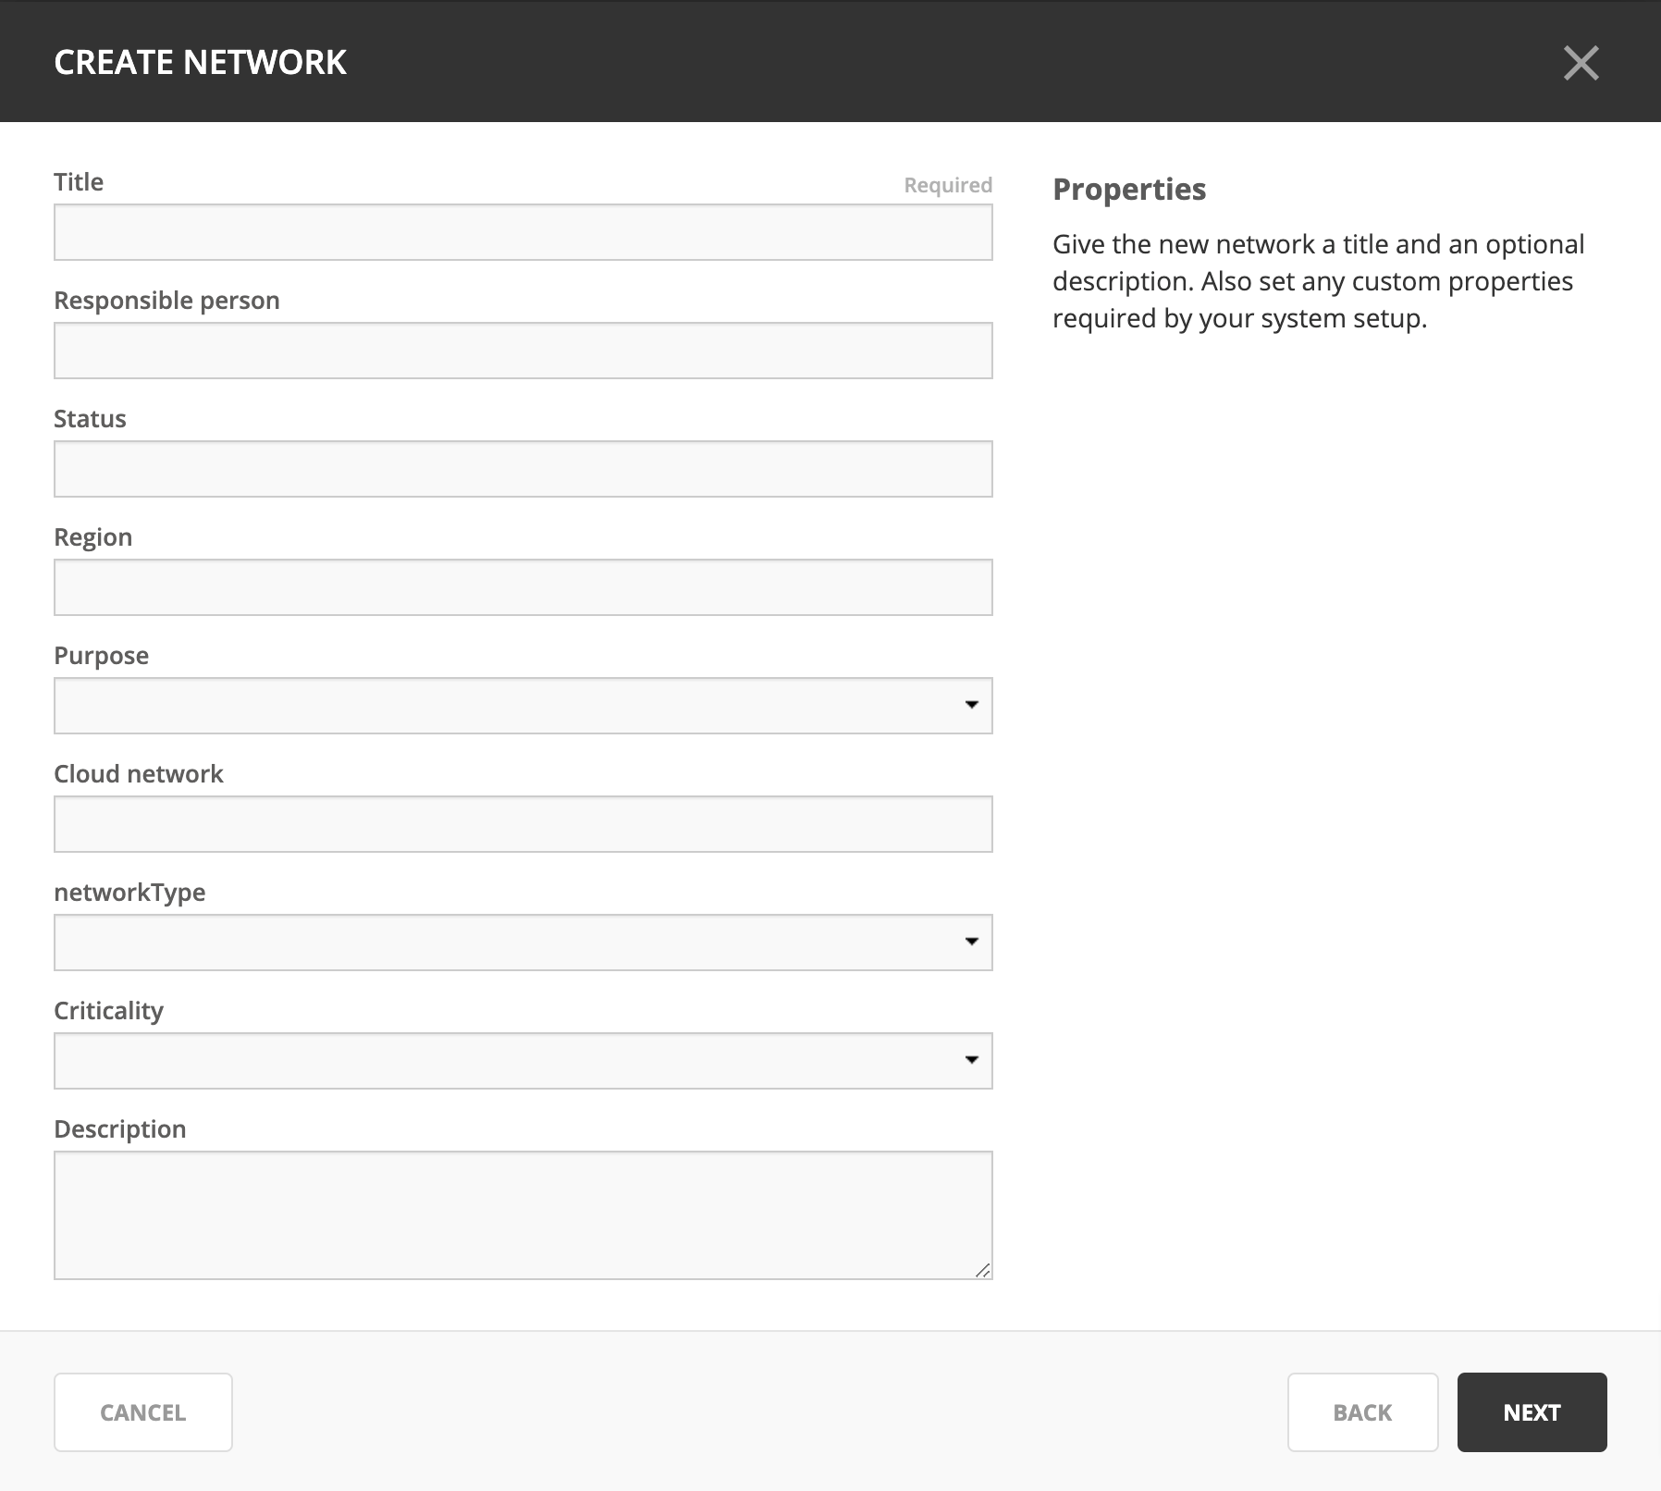Open the Criticality dropdown

tap(523, 1061)
